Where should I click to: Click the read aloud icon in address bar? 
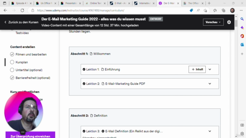pyautogui.click(x=198, y=10)
